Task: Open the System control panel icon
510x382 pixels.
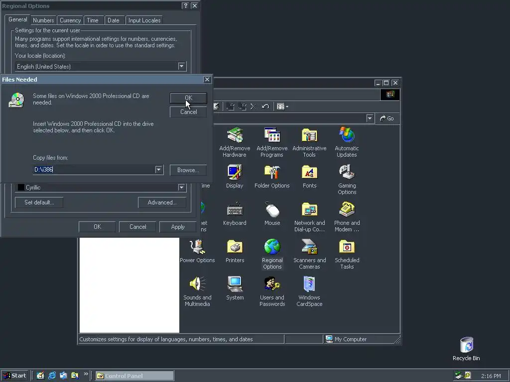Action: point(235,288)
